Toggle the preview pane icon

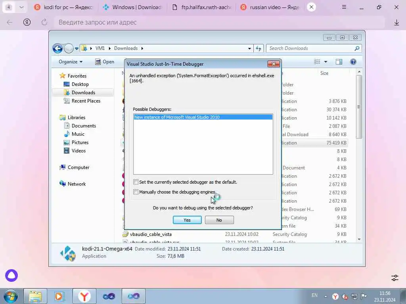339,61
